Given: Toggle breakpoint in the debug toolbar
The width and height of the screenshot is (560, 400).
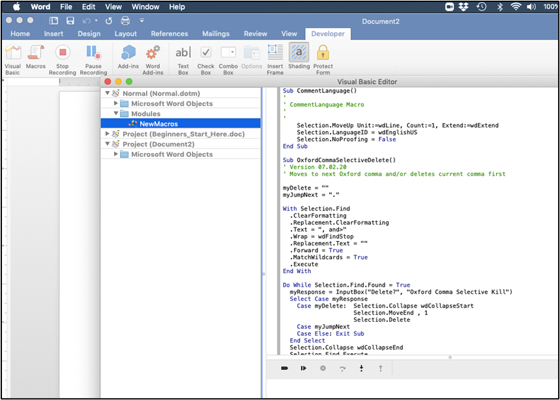Looking at the screenshot, I should pyautogui.click(x=285, y=368).
